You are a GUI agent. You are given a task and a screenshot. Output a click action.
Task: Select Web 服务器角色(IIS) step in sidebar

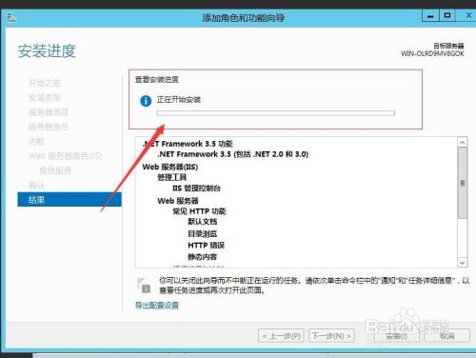pyautogui.click(x=65, y=156)
